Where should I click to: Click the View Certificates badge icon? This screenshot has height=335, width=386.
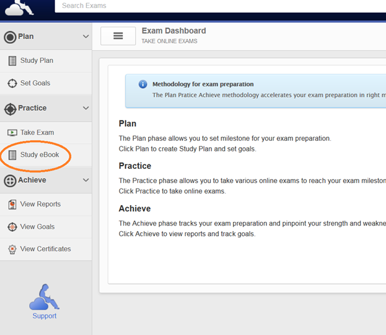click(x=12, y=249)
